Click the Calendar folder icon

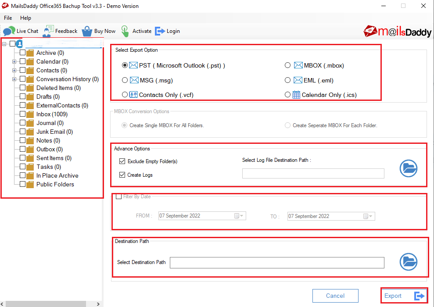tap(30, 62)
